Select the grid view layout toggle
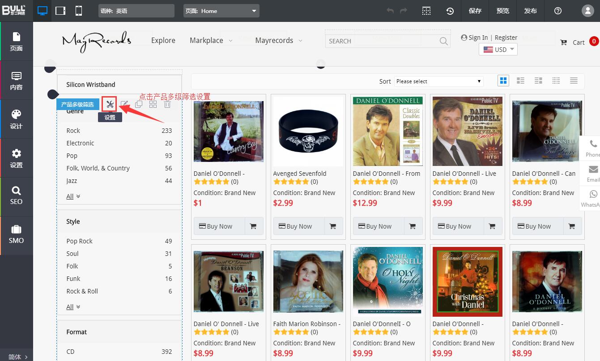Image resolution: width=600 pixels, height=361 pixels. point(503,81)
